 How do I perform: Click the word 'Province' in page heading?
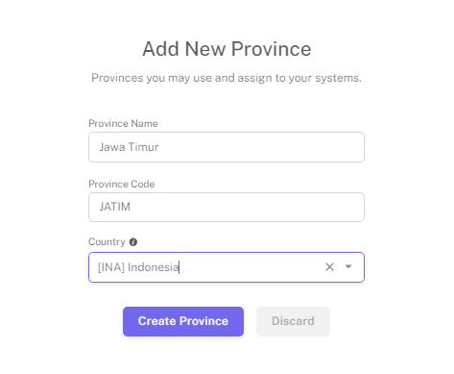point(271,49)
